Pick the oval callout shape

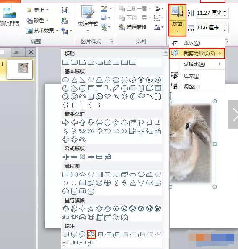click(x=83, y=234)
